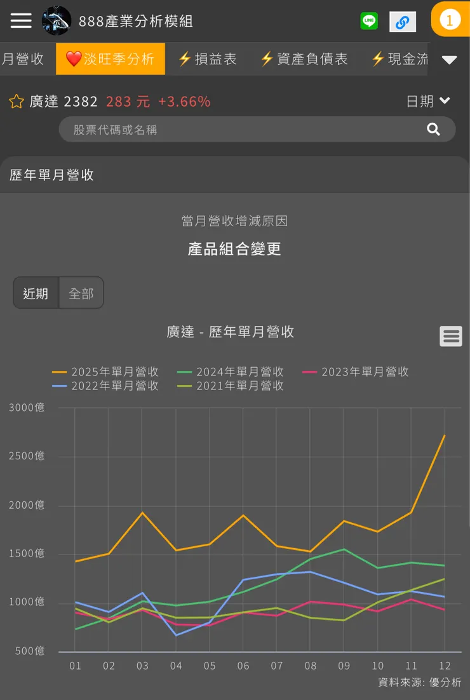Toggle the 2025年單月營收 legend series
This screenshot has width=470, height=700.
105,372
